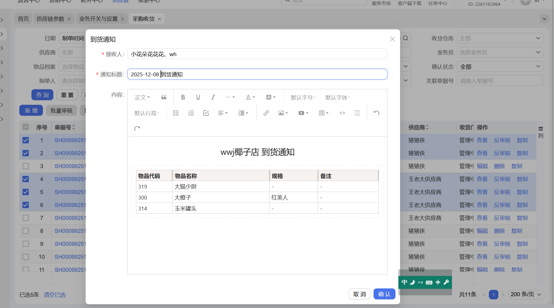
Task: Open the 正文 paragraph style dropdown
Action: (x=142, y=98)
